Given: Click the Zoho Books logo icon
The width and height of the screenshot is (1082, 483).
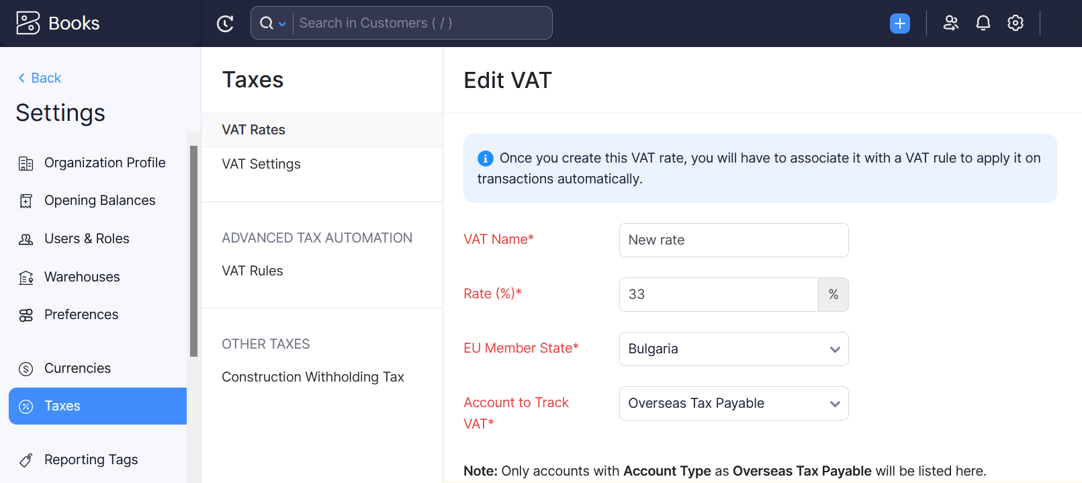Looking at the screenshot, I should tap(28, 23).
